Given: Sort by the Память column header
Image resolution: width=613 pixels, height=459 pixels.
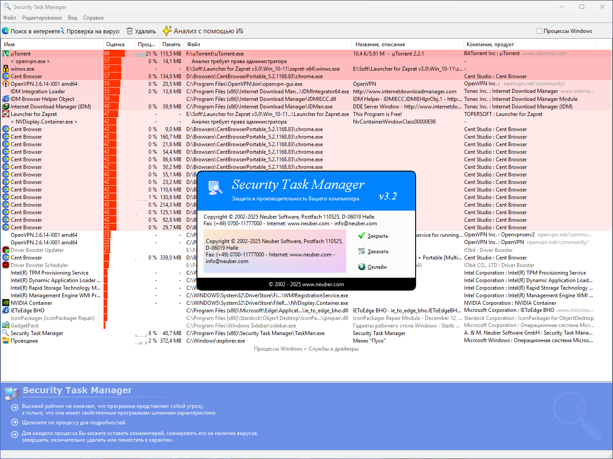Looking at the screenshot, I should coord(171,44).
